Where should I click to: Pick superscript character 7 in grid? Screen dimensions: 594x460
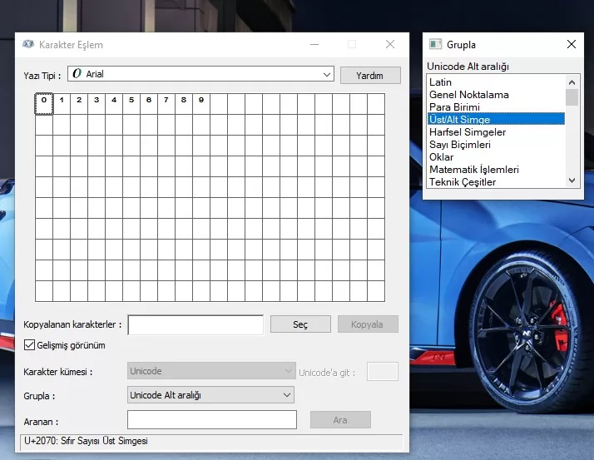tap(166, 103)
